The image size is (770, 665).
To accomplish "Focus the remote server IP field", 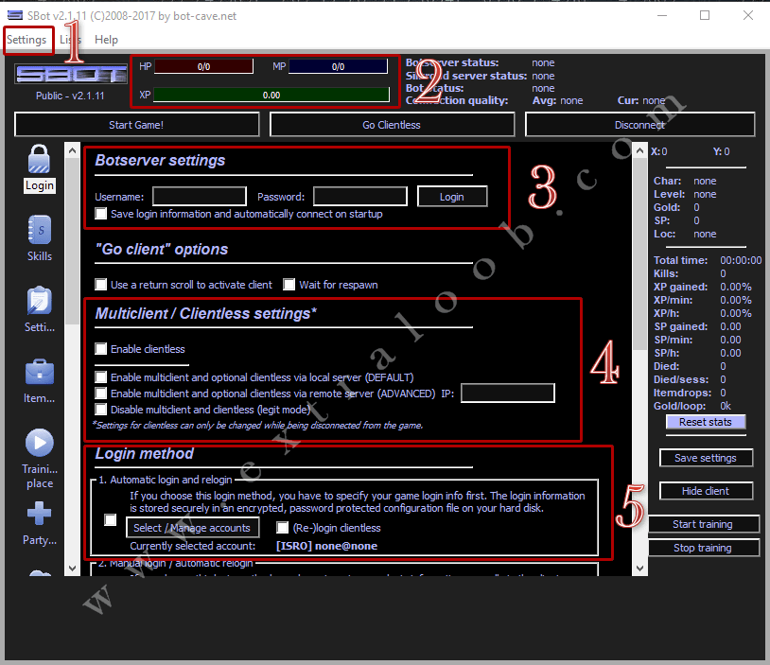I will pyautogui.click(x=508, y=393).
